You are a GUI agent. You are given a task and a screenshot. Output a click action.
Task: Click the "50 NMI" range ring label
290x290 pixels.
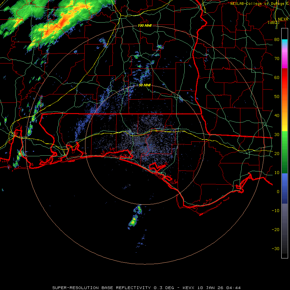[x=145, y=85]
